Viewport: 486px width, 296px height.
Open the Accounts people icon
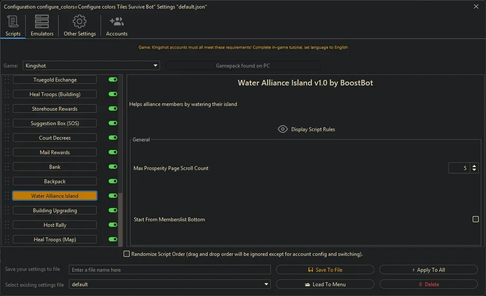pyautogui.click(x=116, y=21)
